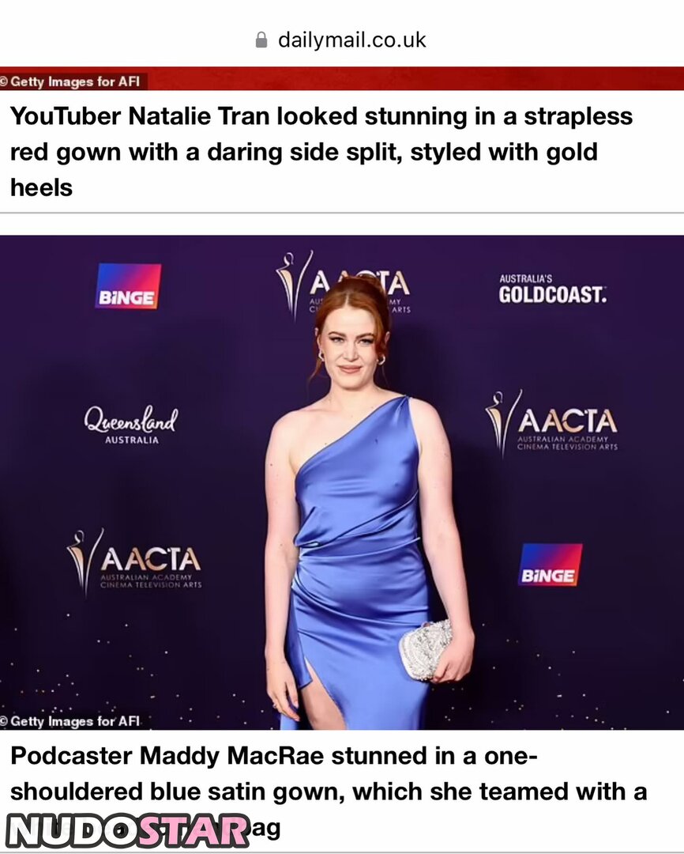684x854 pixels.
Task: Click the red banner strip above the caption
Action: [342, 77]
